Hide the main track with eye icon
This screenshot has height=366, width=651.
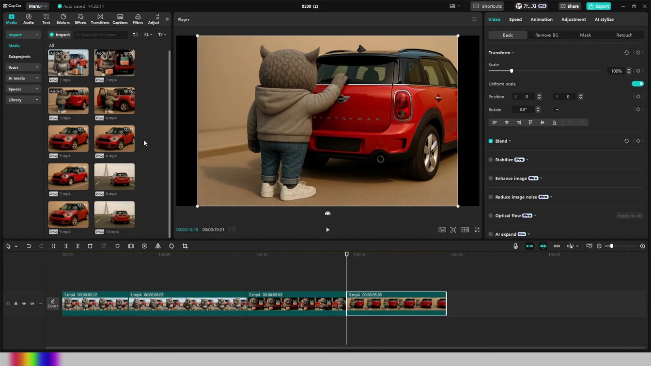[x=24, y=304]
